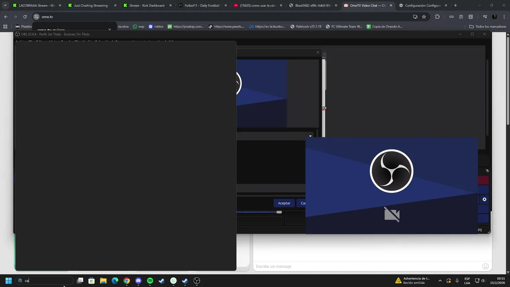Viewport: 510px width, 287px height.
Task: Open the Configuración browser tab
Action: pos(423,6)
